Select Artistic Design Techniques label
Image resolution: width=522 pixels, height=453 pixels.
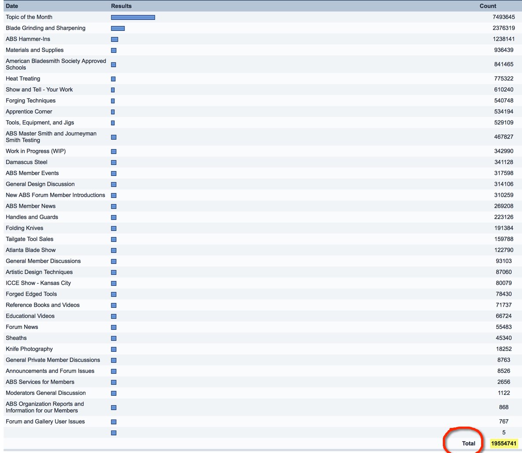[39, 272]
